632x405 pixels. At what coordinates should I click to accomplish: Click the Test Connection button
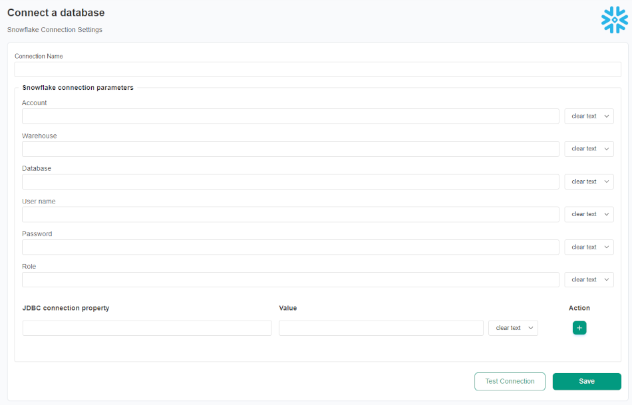[510, 382]
